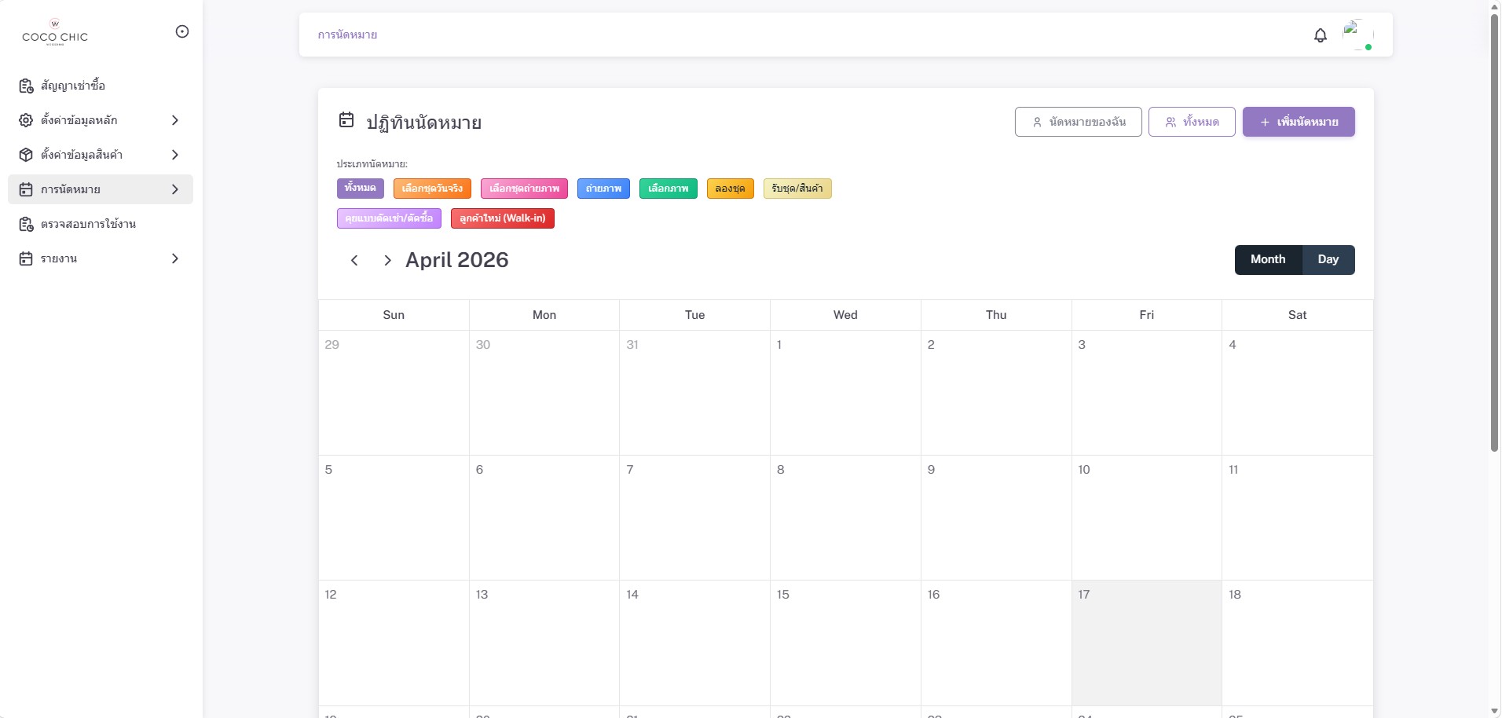Click the notification bell icon

click(x=1320, y=35)
